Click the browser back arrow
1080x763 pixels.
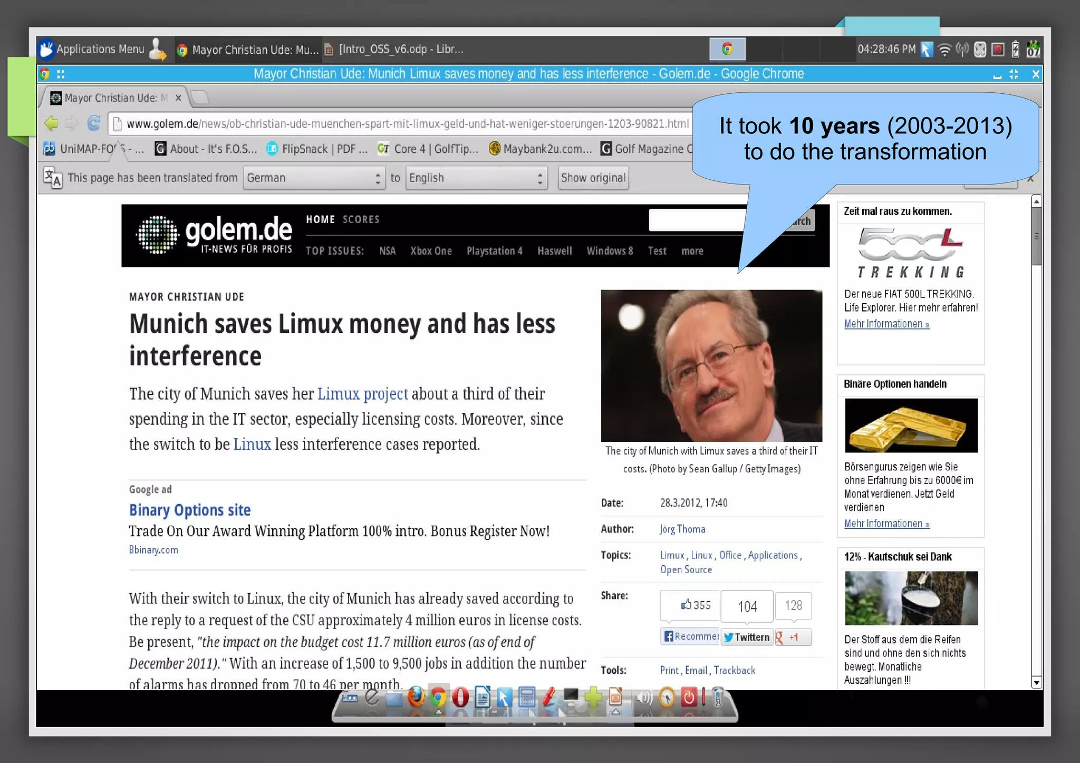point(51,123)
